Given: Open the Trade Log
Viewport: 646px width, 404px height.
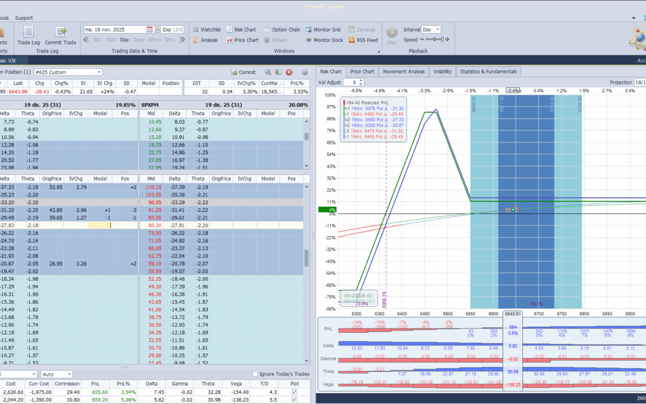Looking at the screenshot, I should pos(28,35).
